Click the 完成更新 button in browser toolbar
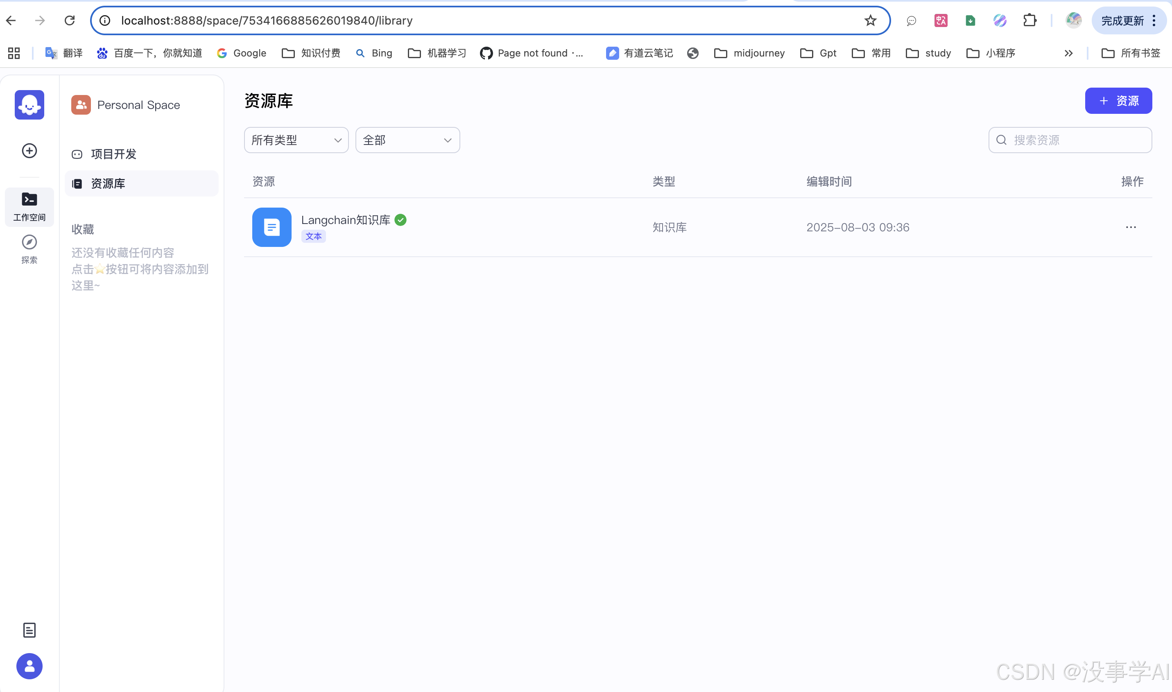 click(1124, 20)
